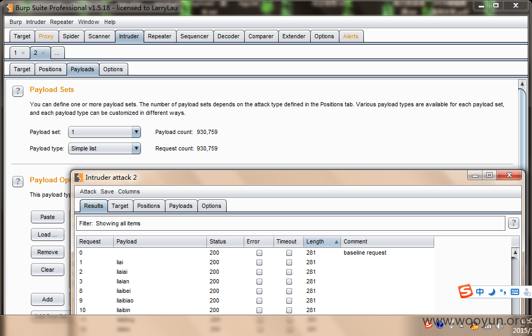The image size is (532, 336).
Task: Open Positions sub-tab in main window
Action: [50, 69]
